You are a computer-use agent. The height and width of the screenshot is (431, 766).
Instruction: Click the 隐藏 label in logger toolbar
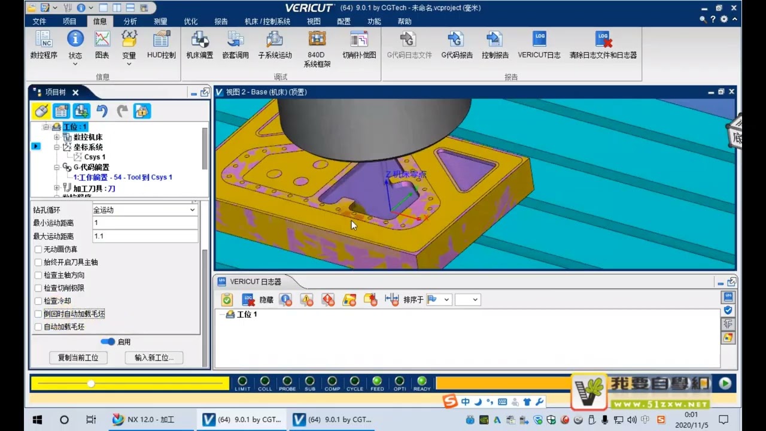pyautogui.click(x=266, y=300)
